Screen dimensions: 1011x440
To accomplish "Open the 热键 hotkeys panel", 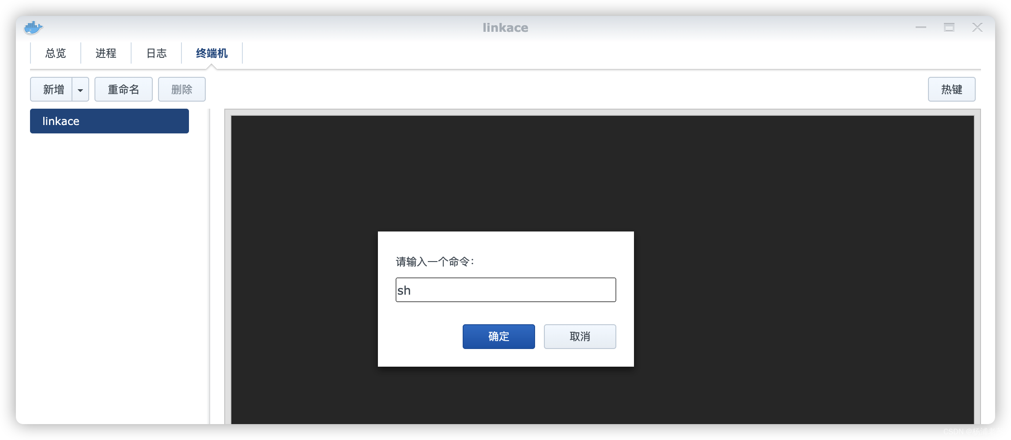I will tap(951, 89).
